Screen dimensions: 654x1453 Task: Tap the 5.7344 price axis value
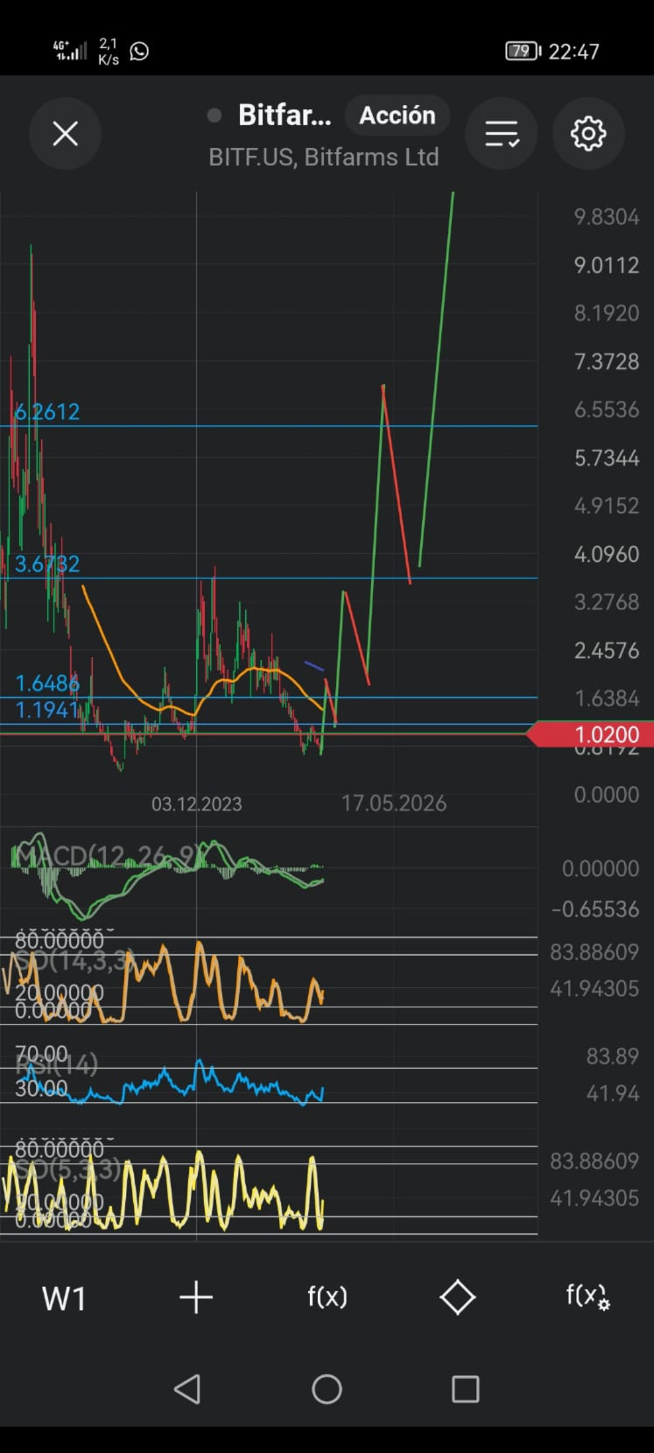pos(606,458)
